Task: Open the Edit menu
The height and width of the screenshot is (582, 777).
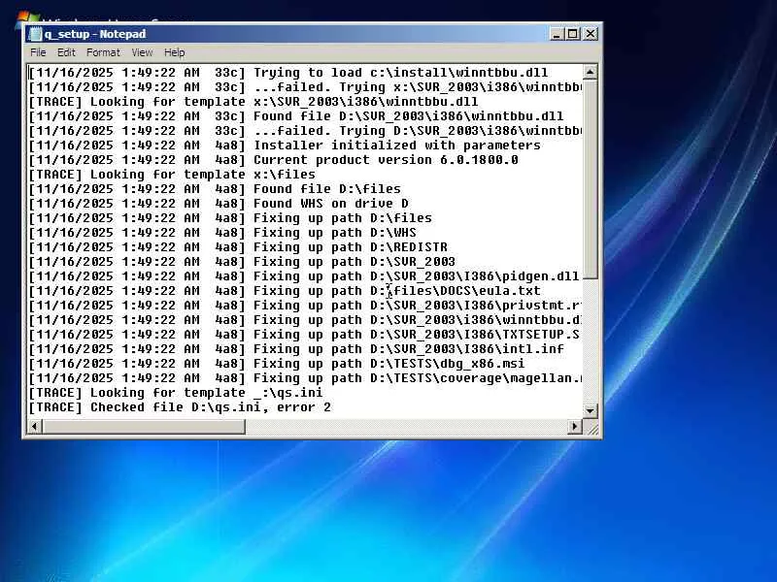Action: point(66,52)
